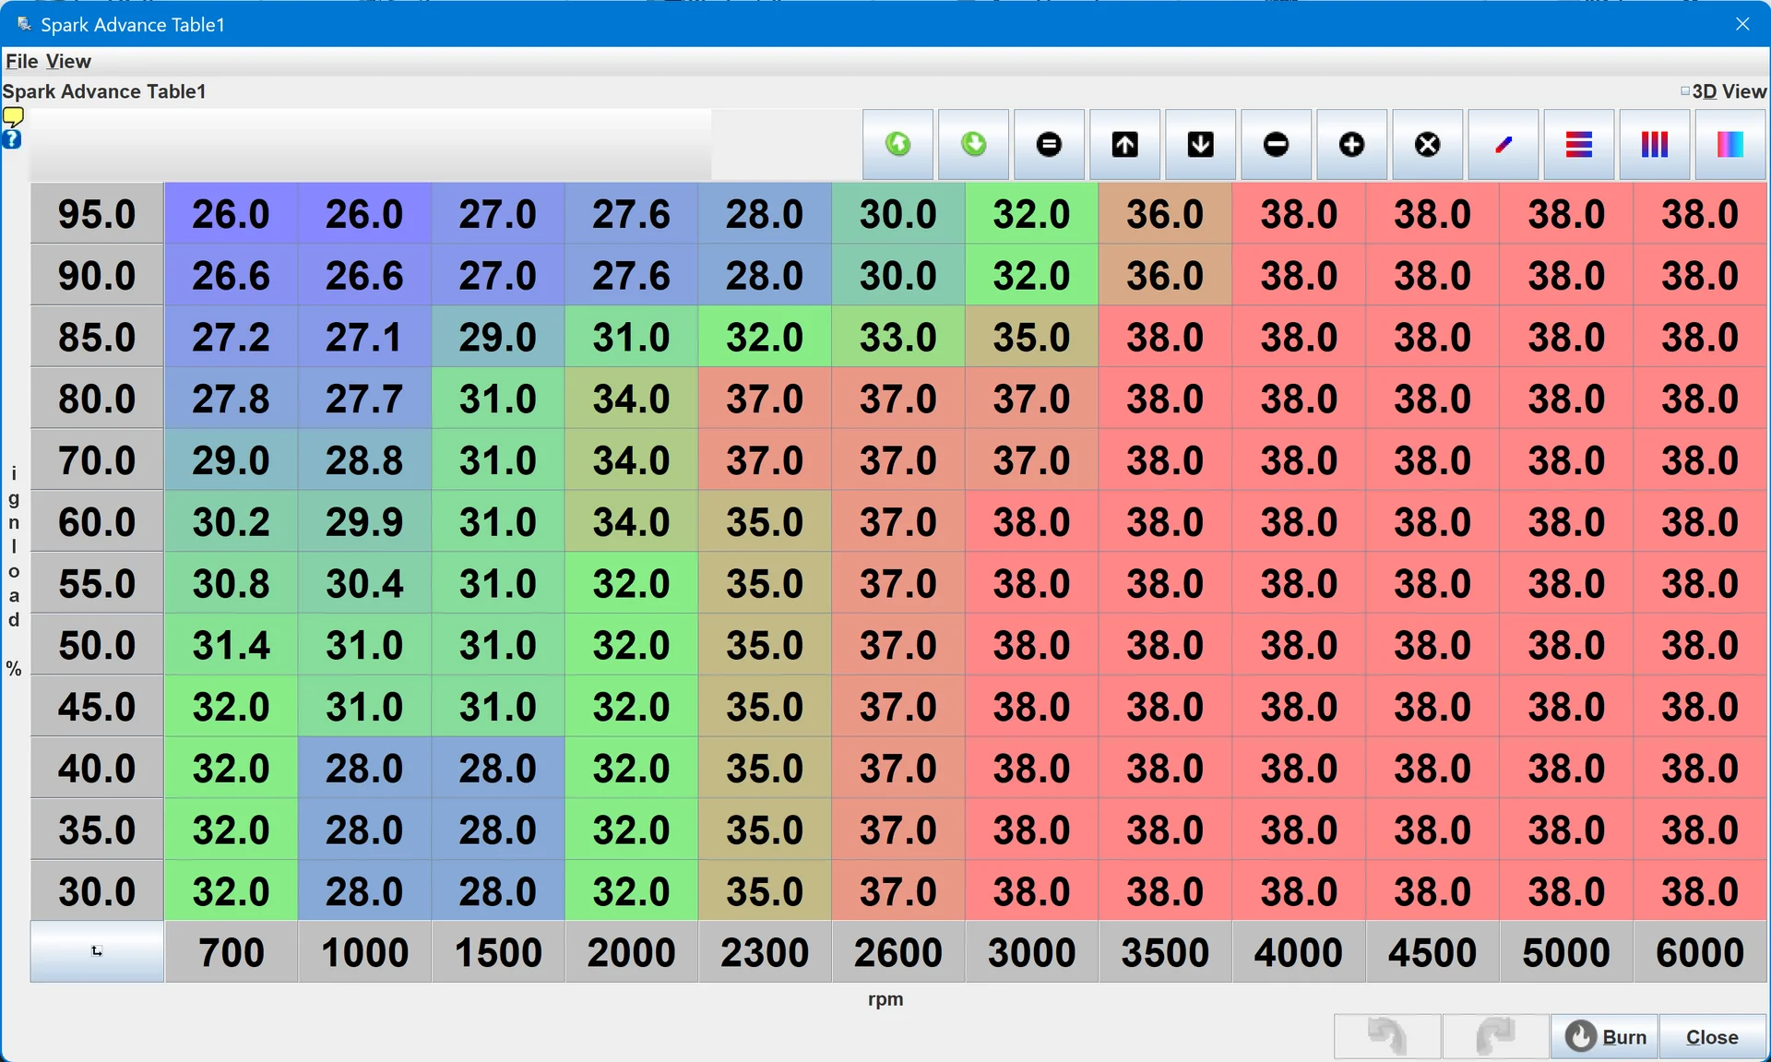The height and width of the screenshot is (1062, 1771).
Task: Select the 28.8 cell in the 70.0 row
Action: coord(364,459)
